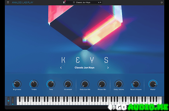Click the Classic Jun Keys name in top bar
Image resolution: width=169 pixels, height=111 pixels.
point(83,2)
